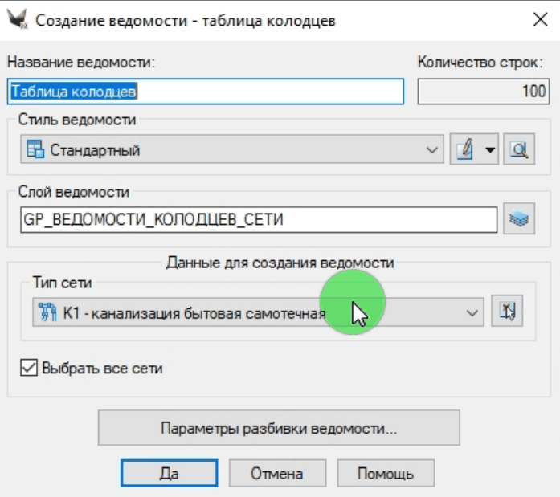Click the Количество строк field
Viewport: 560px width, 497px height.
coord(483,92)
